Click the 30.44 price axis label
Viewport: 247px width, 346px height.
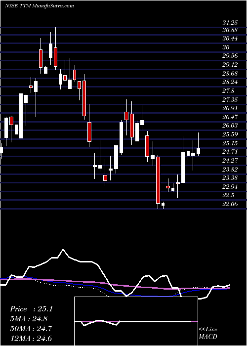(230, 39)
